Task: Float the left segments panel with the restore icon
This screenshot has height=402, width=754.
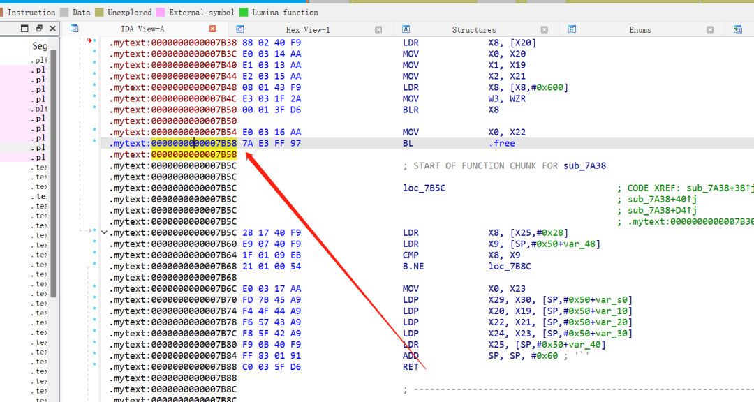Action: pyautogui.click(x=39, y=29)
